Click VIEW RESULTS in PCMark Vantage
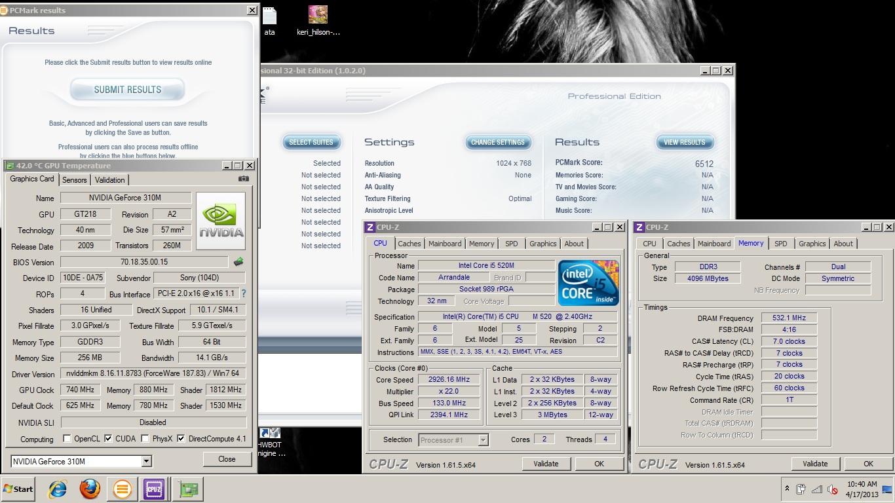The image size is (895, 503). 685,142
